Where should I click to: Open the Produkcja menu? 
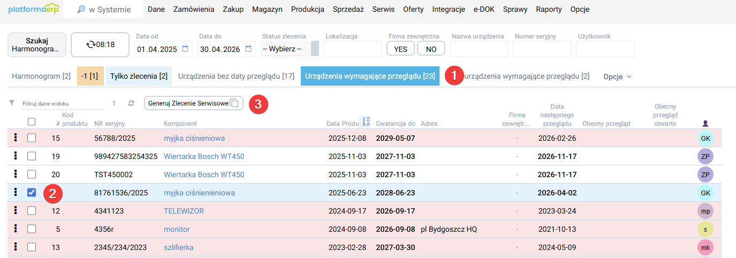[x=308, y=9]
